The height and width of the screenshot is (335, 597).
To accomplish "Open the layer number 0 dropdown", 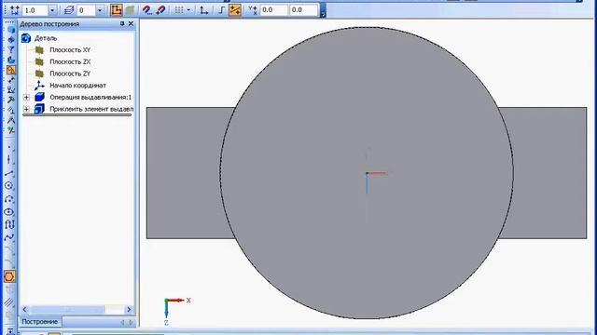I will (x=100, y=10).
